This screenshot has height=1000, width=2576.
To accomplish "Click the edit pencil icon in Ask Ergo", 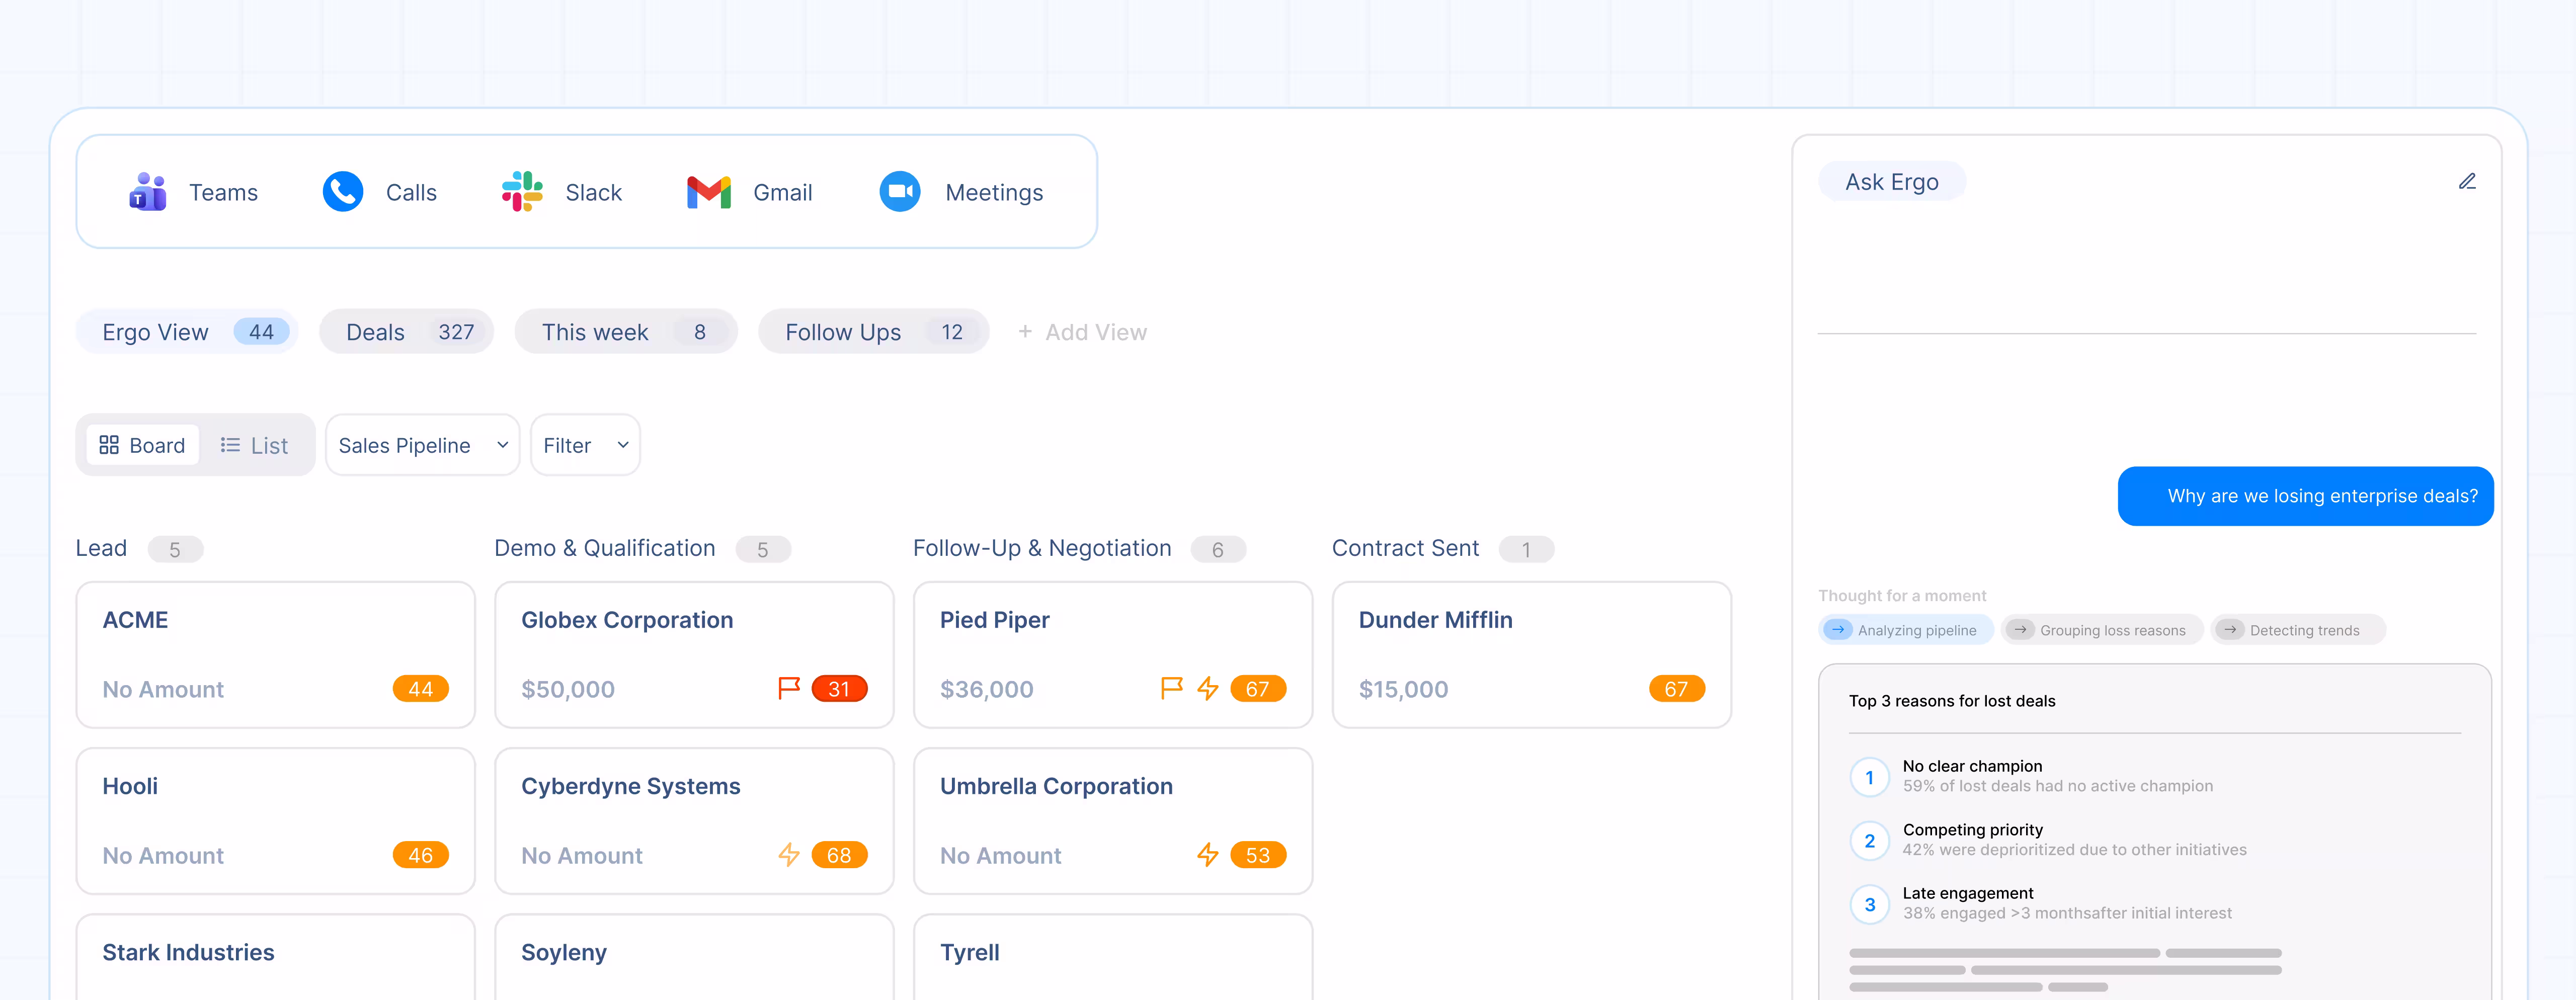I will (x=2467, y=181).
